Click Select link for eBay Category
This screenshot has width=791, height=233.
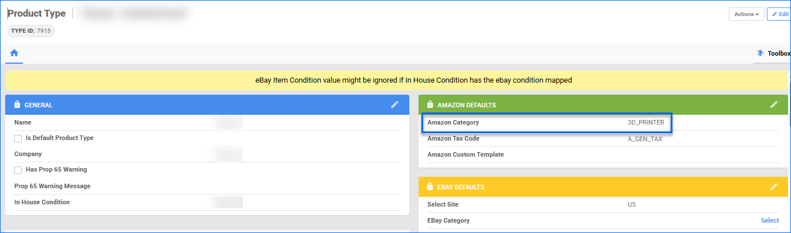click(x=770, y=220)
